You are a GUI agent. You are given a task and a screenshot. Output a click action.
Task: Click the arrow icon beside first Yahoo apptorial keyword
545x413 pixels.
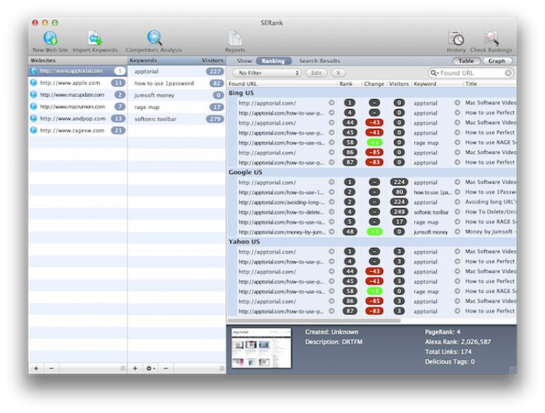[457, 252]
